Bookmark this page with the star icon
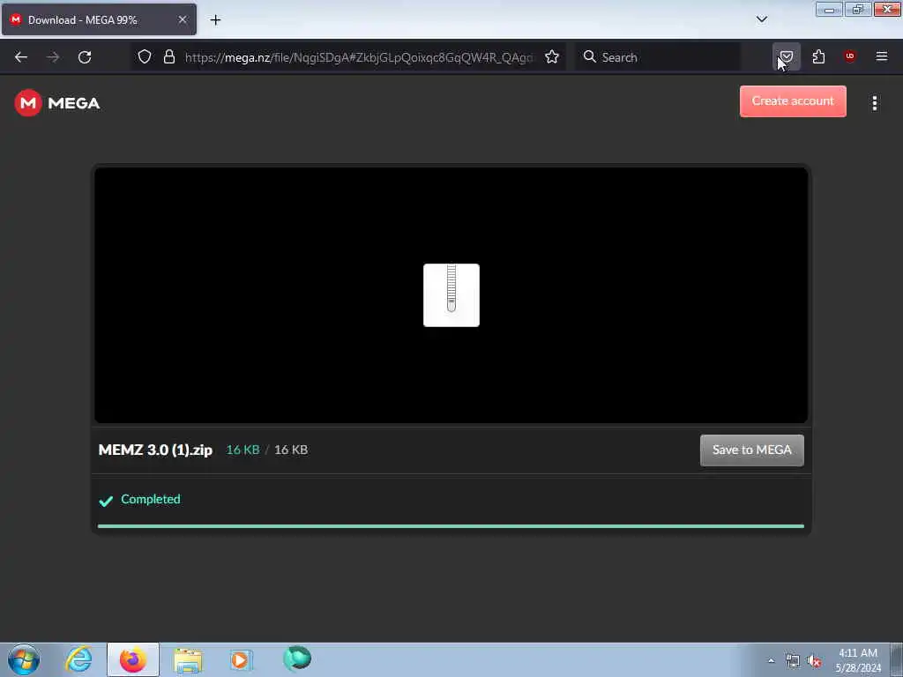This screenshot has height=677, width=903. coord(552,56)
